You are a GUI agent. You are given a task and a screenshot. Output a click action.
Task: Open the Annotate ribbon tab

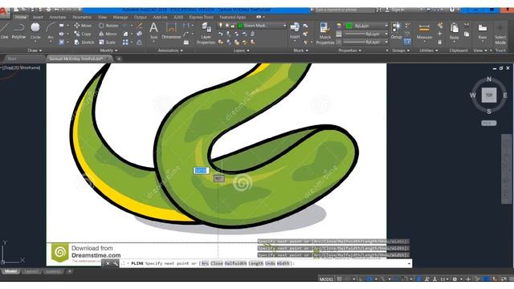point(58,17)
